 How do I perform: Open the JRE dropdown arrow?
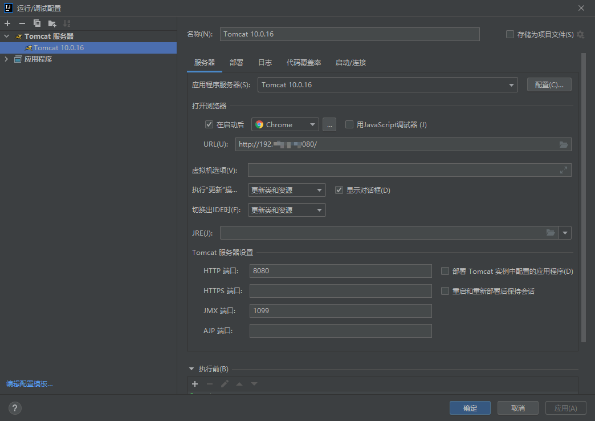pos(565,233)
